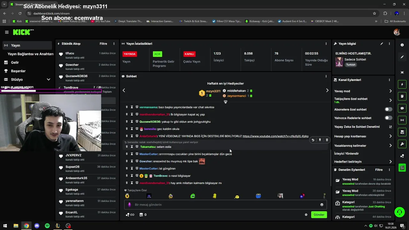Screen dimensions: 409x230
Task: Open the YouTube link in ArdaOzturk0's message
Action: (x=275, y=136)
